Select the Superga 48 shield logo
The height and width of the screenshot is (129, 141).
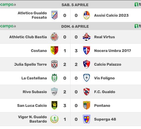87,119
